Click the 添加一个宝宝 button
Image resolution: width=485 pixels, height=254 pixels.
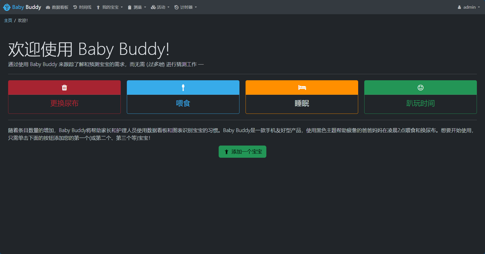pos(243,152)
